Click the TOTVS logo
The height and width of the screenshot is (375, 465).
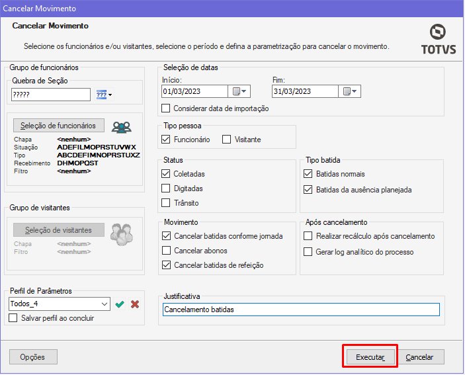pyautogui.click(x=439, y=40)
